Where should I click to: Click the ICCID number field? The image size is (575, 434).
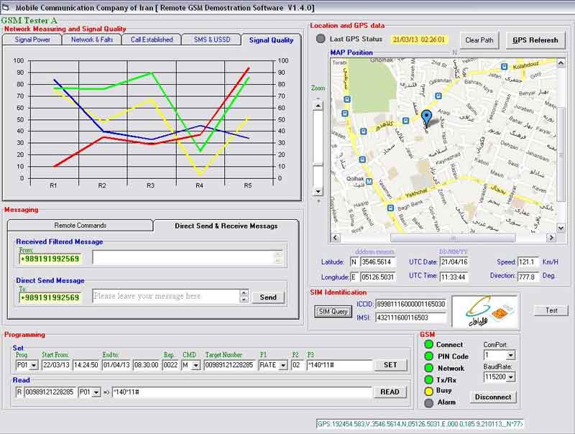point(410,304)
